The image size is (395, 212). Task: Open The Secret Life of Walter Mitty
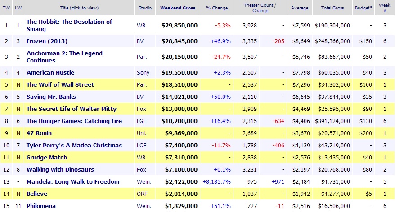(72, 109)
